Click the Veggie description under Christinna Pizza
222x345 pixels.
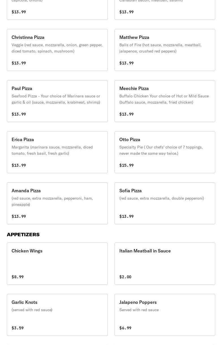[57, 48]
